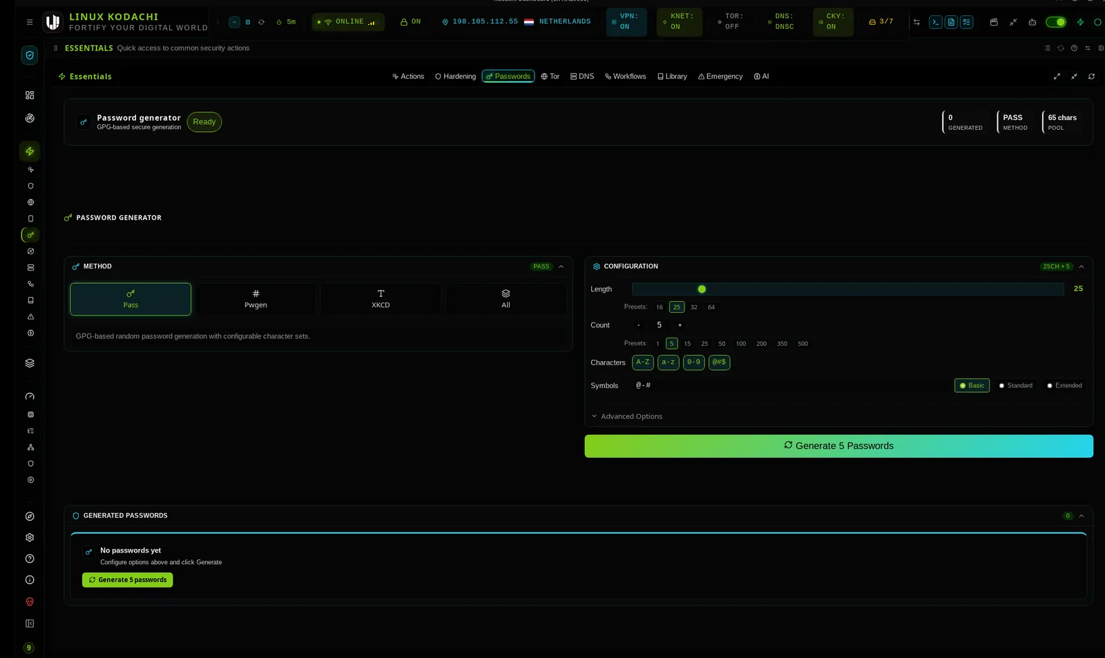Image resolution: width=1105 pixels, height=658 pixels.
Task: Open the terminal icon in top bar
Action: point(936,22)
